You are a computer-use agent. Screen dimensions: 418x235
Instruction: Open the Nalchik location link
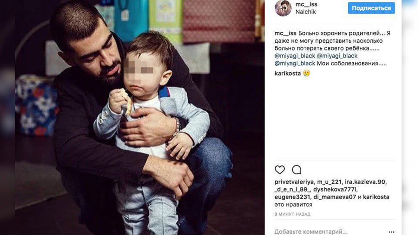pos(306,12)
